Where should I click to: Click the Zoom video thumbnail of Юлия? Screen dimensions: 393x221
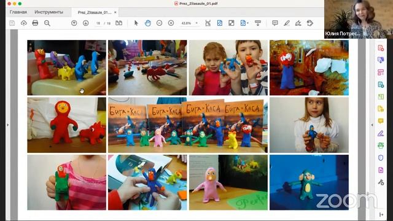[359, 19]
